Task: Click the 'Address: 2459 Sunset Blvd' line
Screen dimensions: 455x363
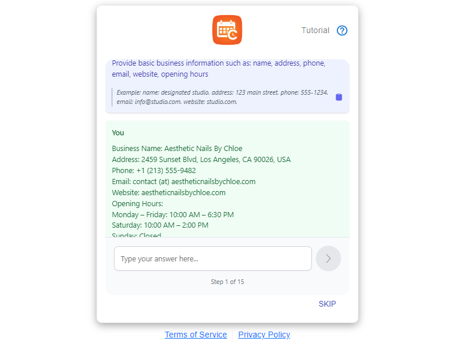Action: click(x=201, y=160)
